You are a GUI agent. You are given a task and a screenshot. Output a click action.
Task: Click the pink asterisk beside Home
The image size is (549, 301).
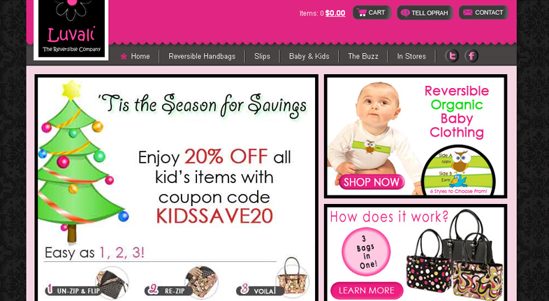pos(123,57)
